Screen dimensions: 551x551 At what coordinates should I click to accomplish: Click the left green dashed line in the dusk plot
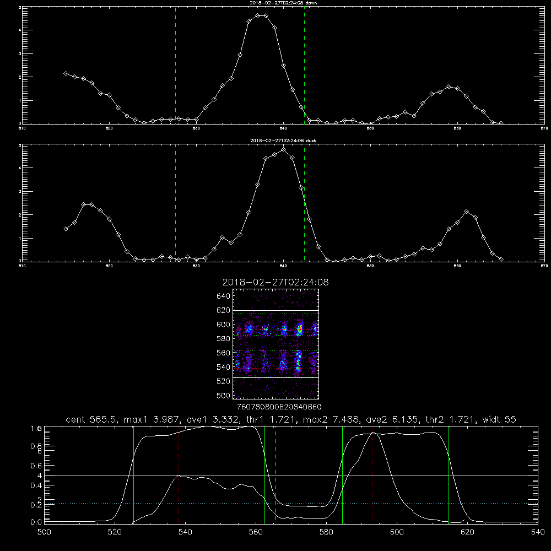(175, 203)
